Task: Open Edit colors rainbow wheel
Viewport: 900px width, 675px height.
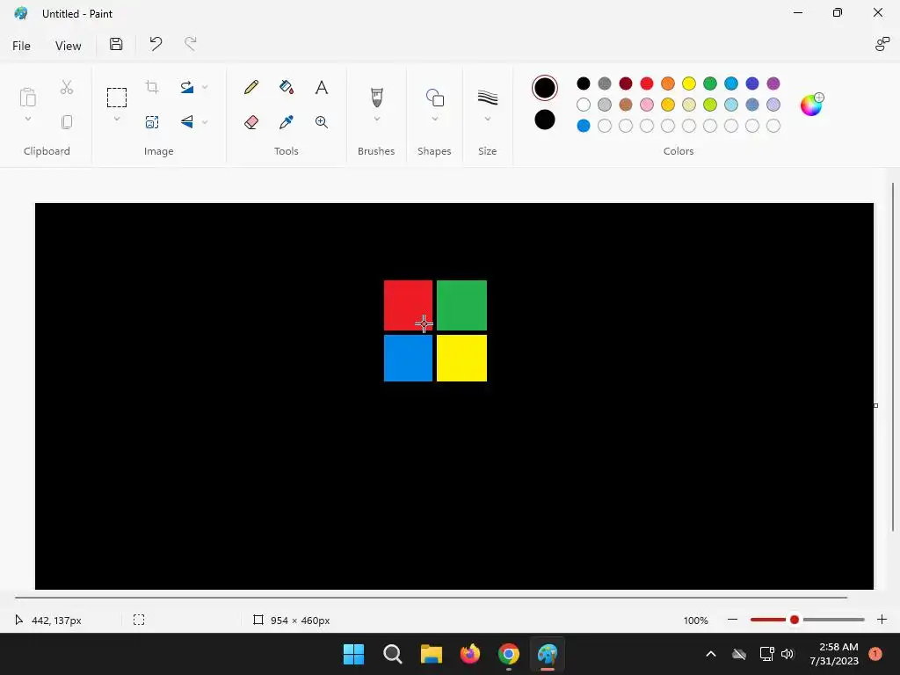Action: 811,105
